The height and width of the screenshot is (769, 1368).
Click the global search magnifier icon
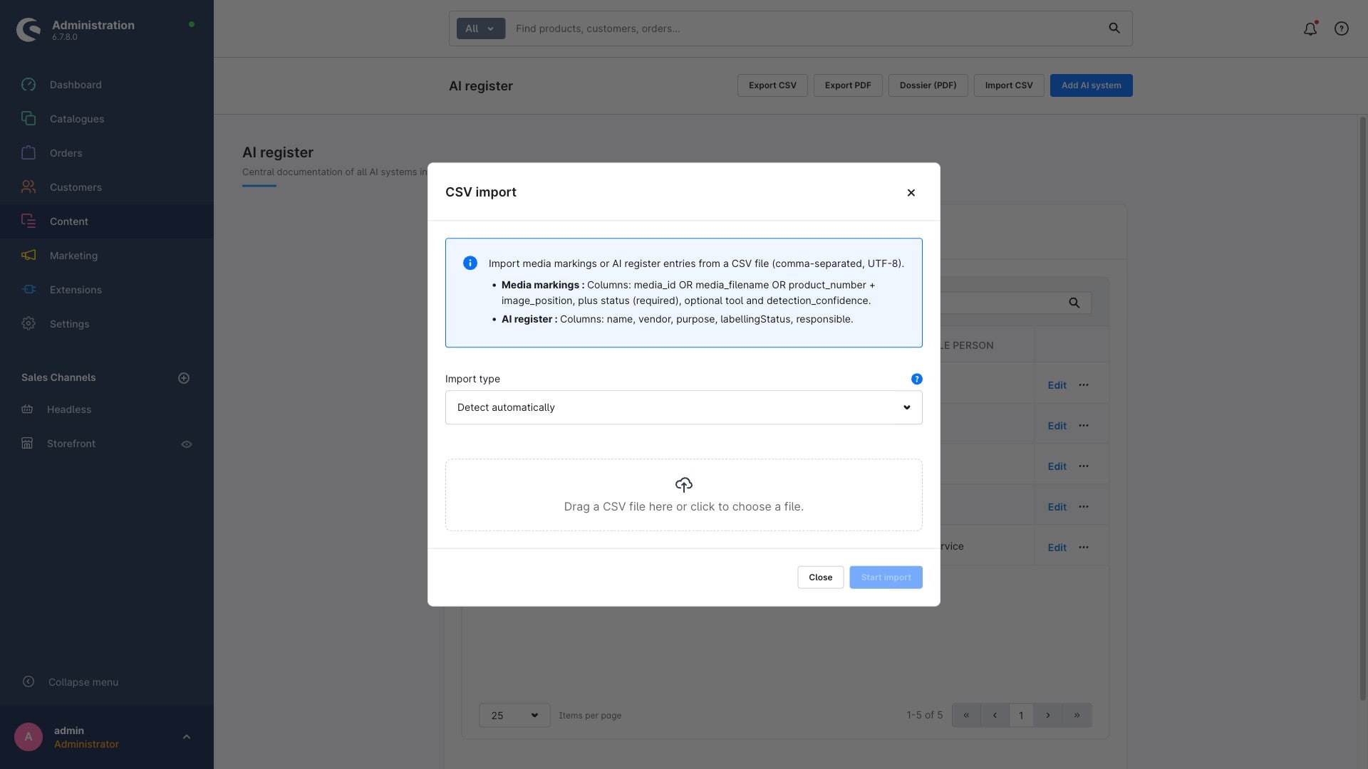tap(1114, 28)
